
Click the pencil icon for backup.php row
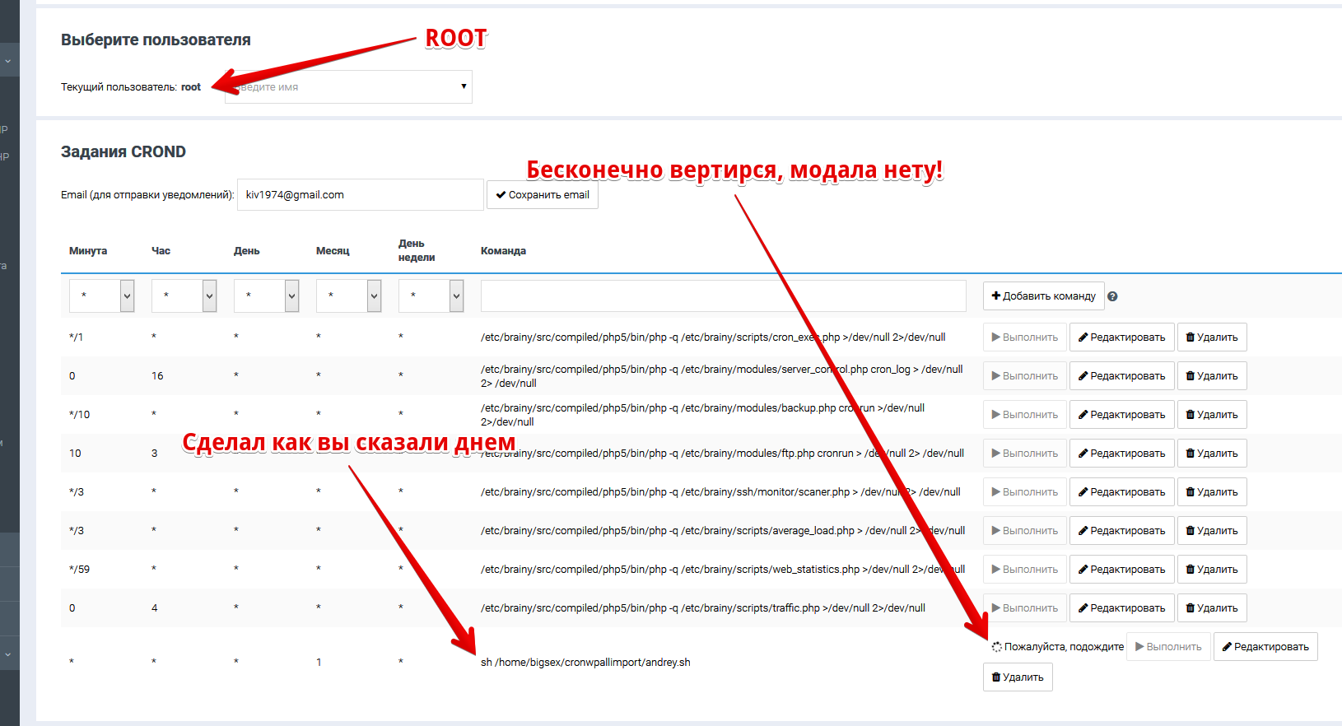(1083, 415)
